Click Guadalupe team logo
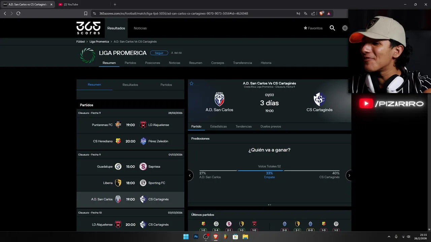Image resolution: width=431 pixels, height=242 pixels. click(118, 166)
